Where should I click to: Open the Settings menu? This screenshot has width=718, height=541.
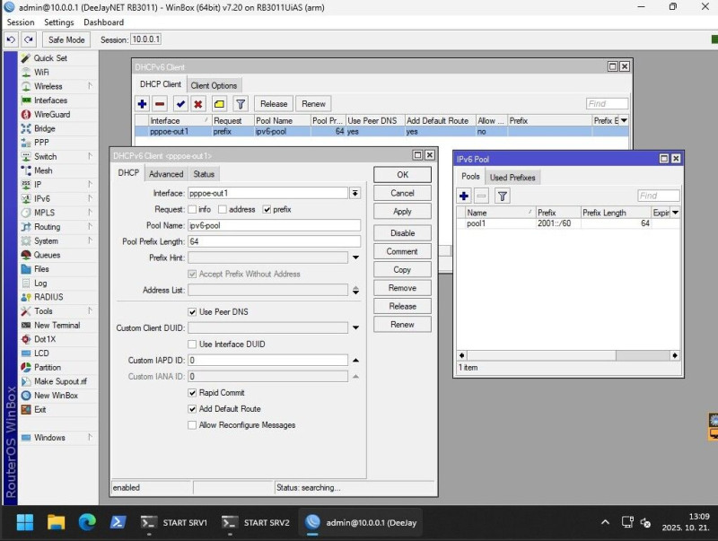pyautogui.click(x=58, y=22)
